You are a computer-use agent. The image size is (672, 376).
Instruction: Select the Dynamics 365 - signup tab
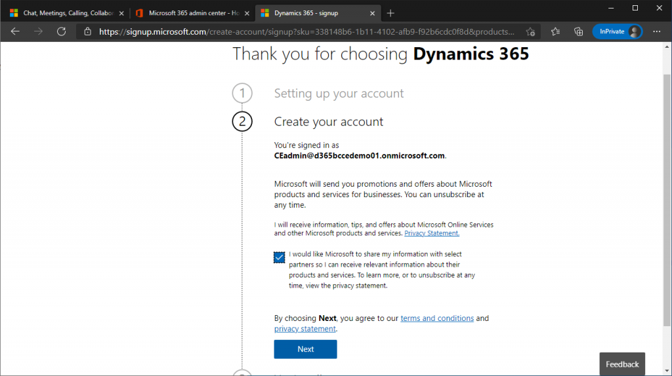coord(318,13)
